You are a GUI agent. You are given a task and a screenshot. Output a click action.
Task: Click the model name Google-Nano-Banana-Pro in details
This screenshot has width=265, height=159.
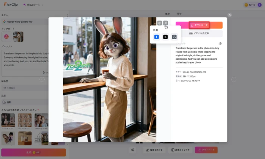coord(194,72)
